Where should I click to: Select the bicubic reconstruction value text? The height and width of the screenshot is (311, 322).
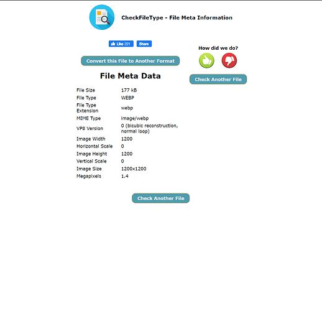149,129
